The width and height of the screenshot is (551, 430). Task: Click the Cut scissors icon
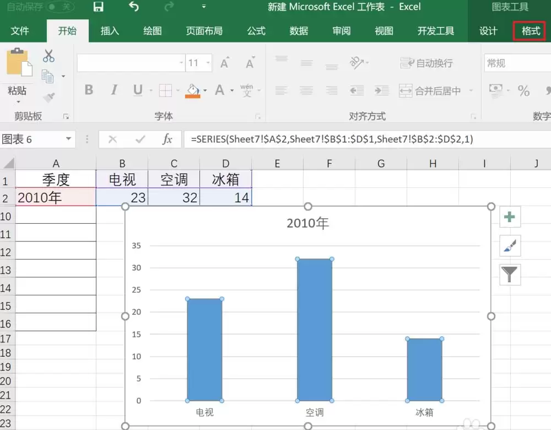coord(48,56)
